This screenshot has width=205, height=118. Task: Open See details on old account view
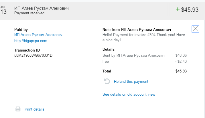pyautogui.click(x=129, y=94)
